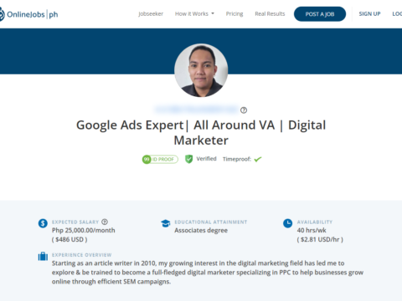Click the briefcase Experience Overview icon
The image size is (402, 301).
click(43, 256)
